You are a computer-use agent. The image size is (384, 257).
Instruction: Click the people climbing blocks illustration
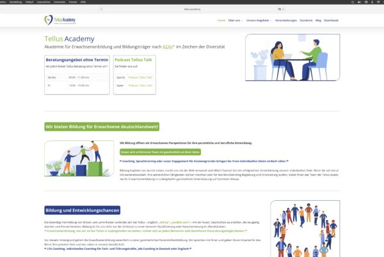pyautogui.click(x=79, y=158)
